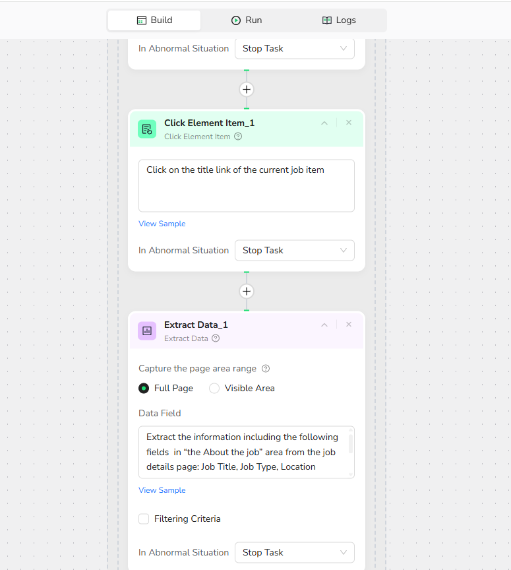Switch to the Logs tab
The width and height of the screenshot is (511, 570).
pyautogui.click(x=339, y=20)
